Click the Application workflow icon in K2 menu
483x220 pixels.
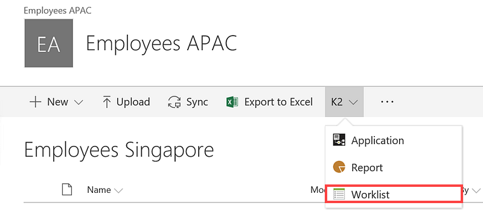point(339,140)
